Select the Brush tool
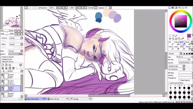Image resolution: width=193 pixels, height=109 pixels. pyautogui.click(x=182, y=44)
